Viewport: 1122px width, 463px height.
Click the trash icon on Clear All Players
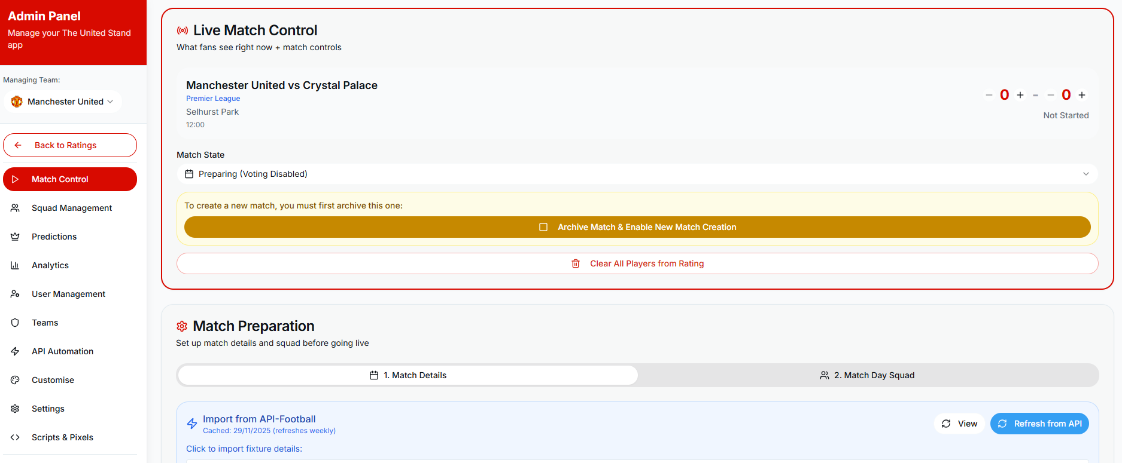click(x=576, y=263)
